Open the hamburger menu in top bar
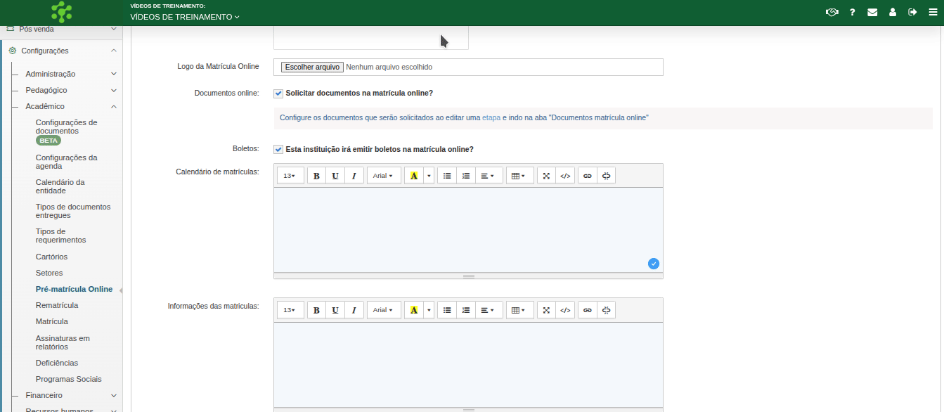The height and width of the screenshot is (412, 944). point(933,12)
